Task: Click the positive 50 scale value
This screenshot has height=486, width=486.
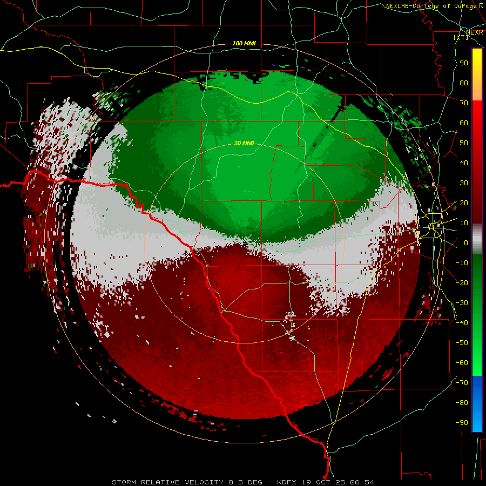Action: pos(464,143)
